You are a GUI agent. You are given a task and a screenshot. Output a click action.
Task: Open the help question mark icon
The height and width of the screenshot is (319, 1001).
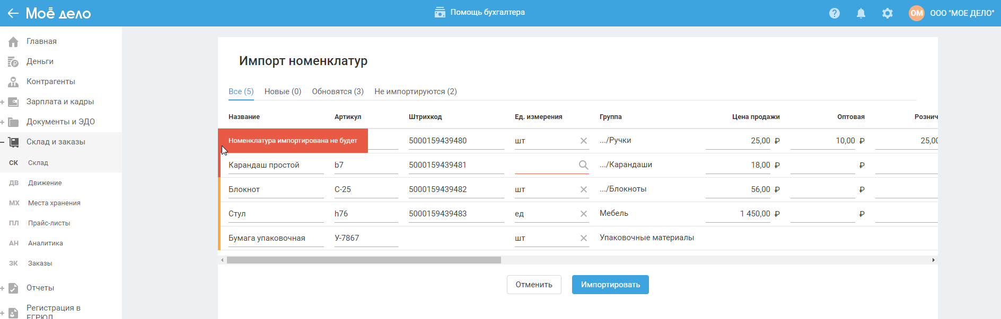click(835, 13)
